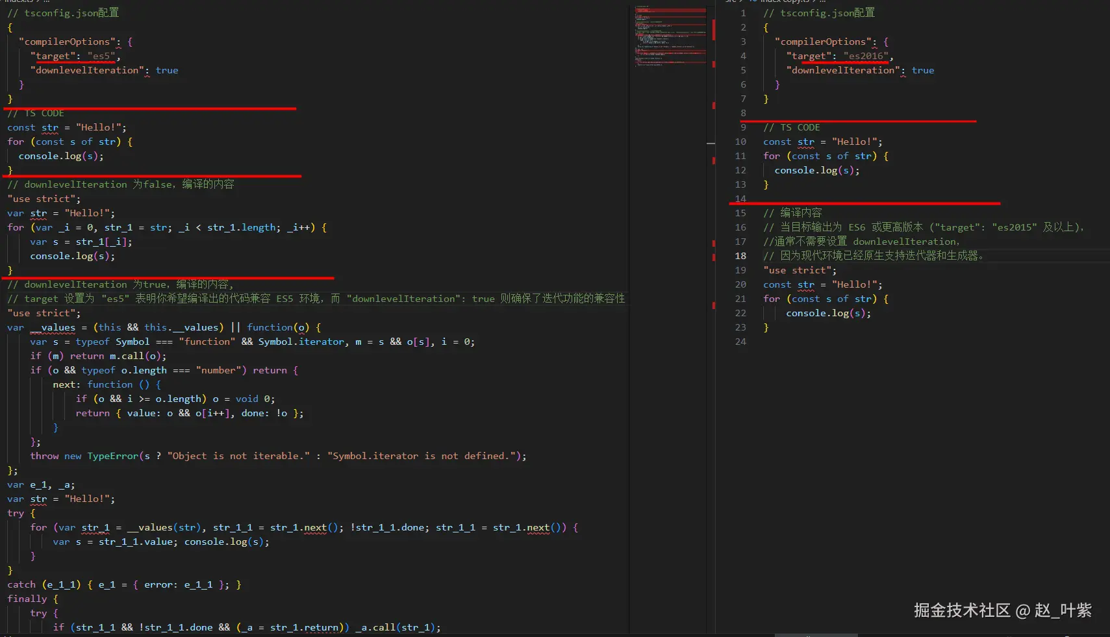Image resolution: width=1110 pixels, height=637 pixels.
Task: Click the "if (m) return m.call(o);" line
Action: pos(98,356)
